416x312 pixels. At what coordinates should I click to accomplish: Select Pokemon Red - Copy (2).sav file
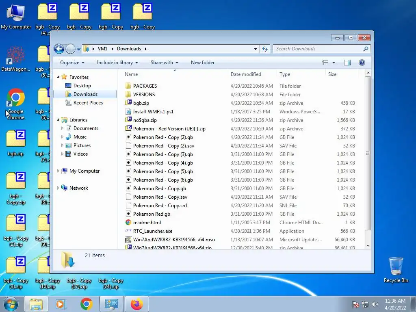click(163, 146)
